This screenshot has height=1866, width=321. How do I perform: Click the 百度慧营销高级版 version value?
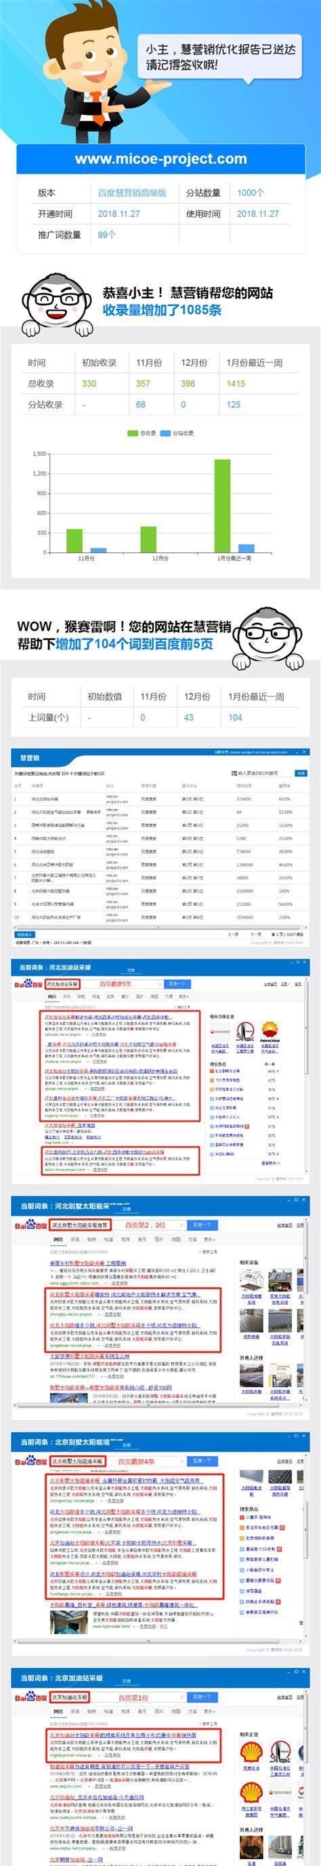click(x=132, y=193)
